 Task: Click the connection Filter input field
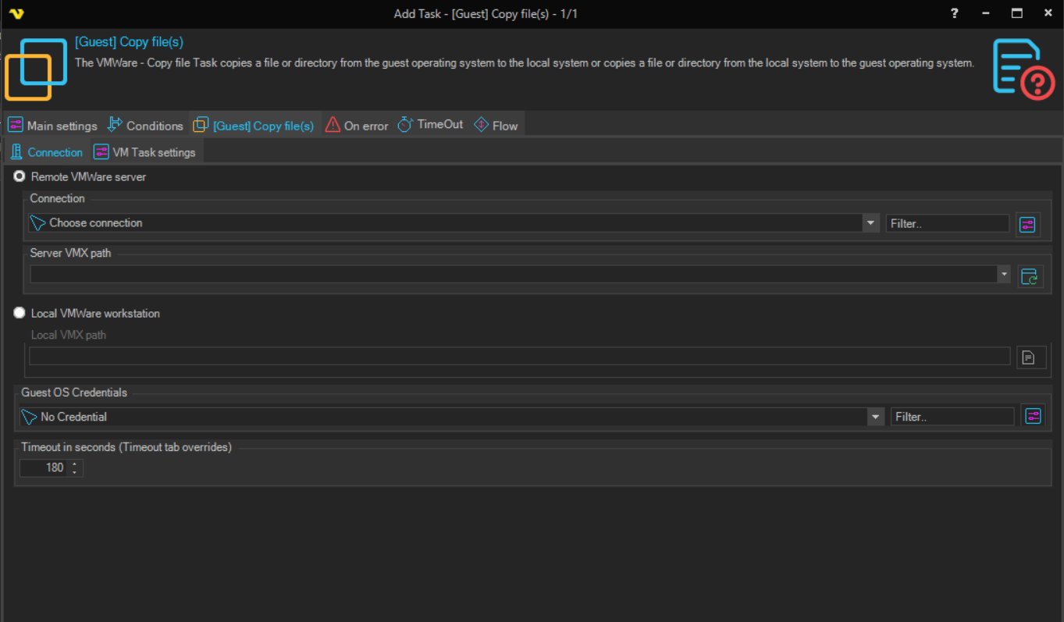948,223
